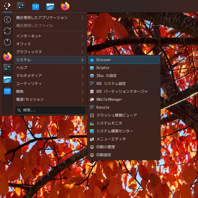Select the グラフィックス menu entry

pyautogui.click(x=50, y=52)
